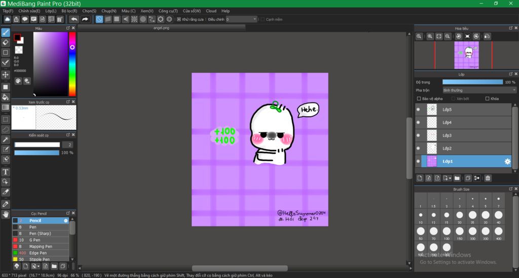Turn snap off in top toolbar
The height and width of the screenshot is (278, 519).
99,20
